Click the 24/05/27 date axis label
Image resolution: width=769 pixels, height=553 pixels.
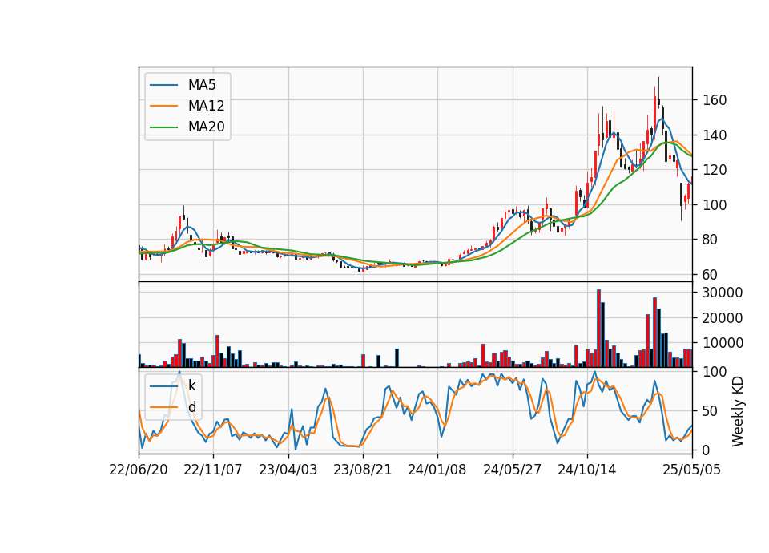point(512,470)
